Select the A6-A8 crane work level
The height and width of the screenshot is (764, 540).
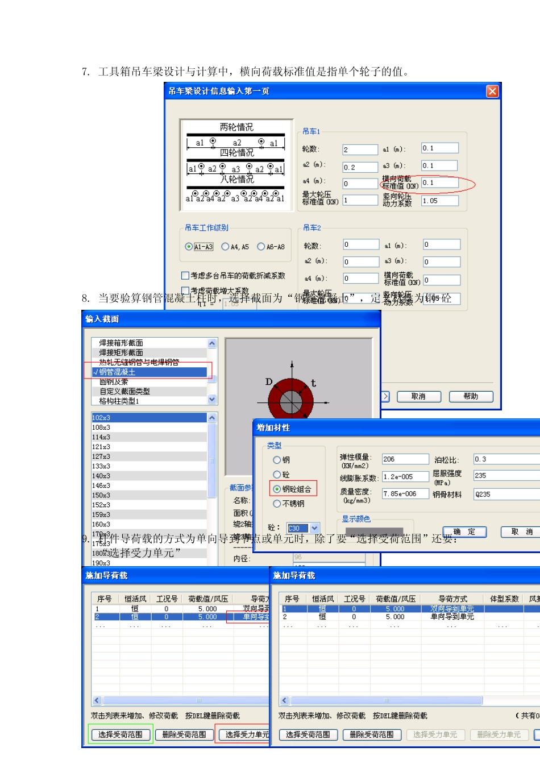tap(261, 247)
